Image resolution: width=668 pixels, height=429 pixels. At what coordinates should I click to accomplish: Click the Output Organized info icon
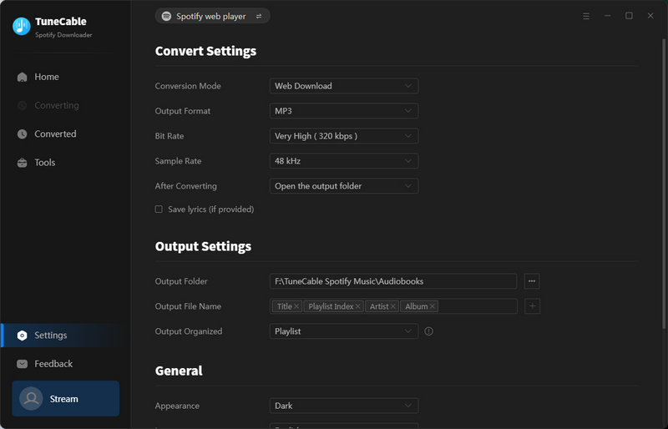(428, 331)
